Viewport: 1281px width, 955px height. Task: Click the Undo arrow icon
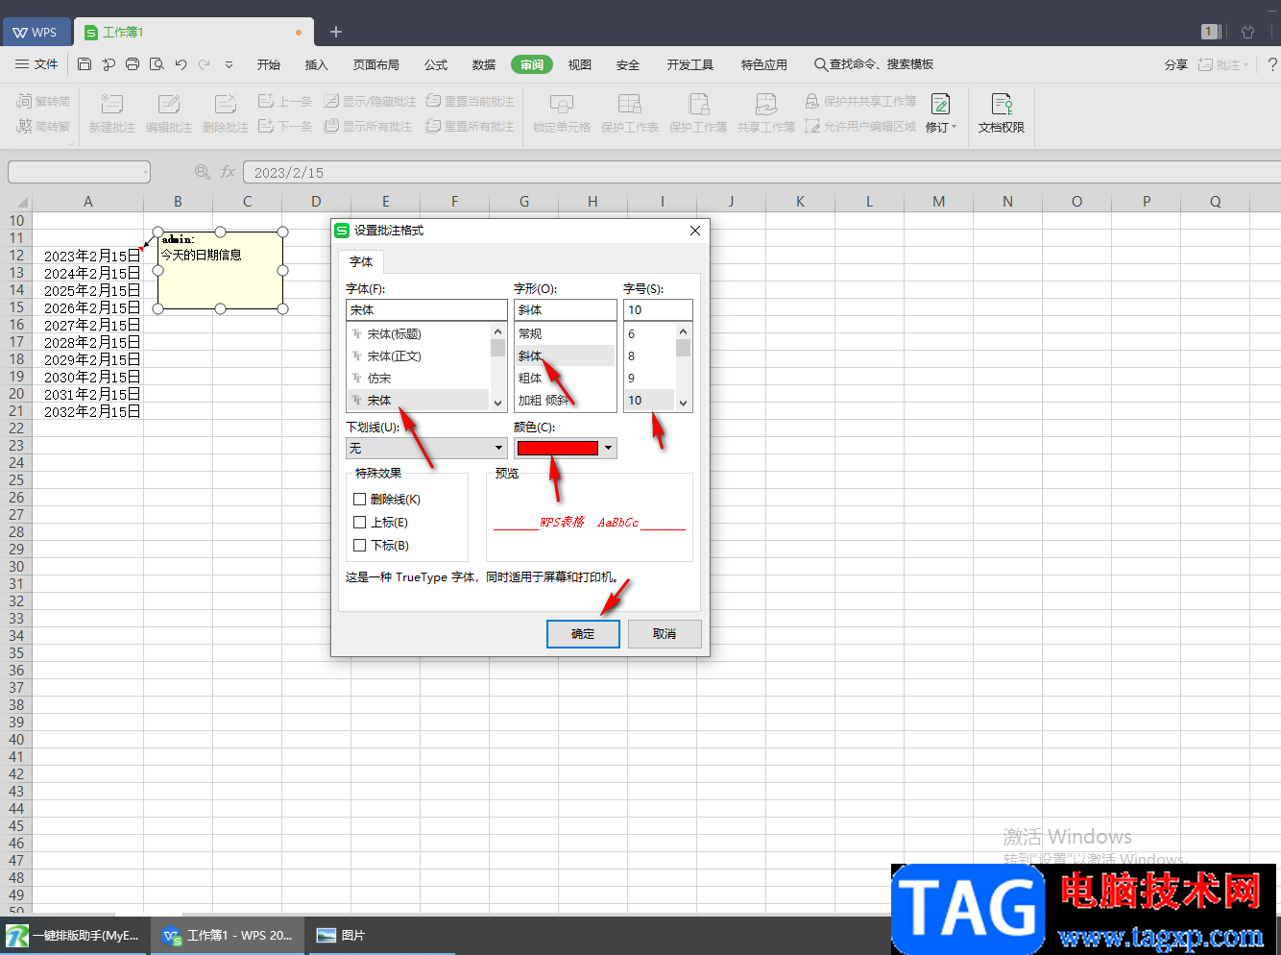click(181, 64)
